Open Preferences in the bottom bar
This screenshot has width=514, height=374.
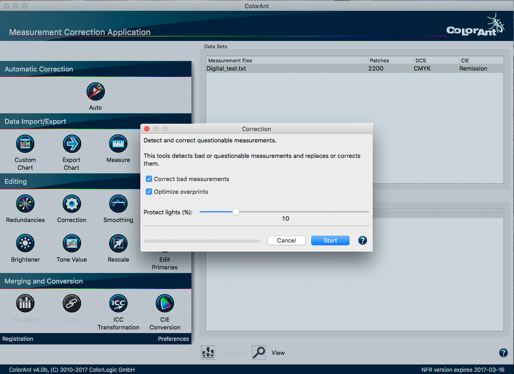click(173, 339)
